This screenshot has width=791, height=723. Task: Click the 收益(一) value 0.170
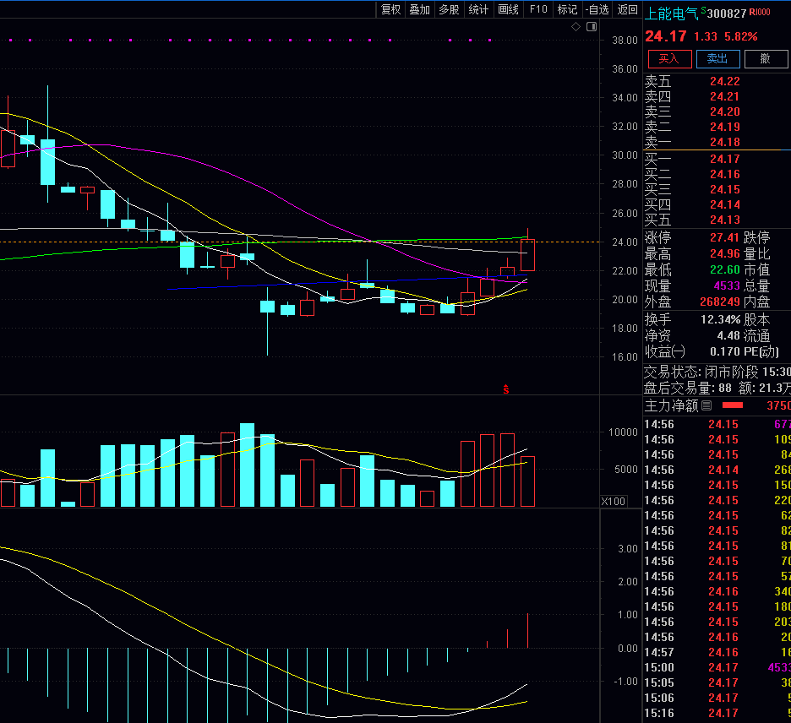pyautogui.click(x=725, y=351)
